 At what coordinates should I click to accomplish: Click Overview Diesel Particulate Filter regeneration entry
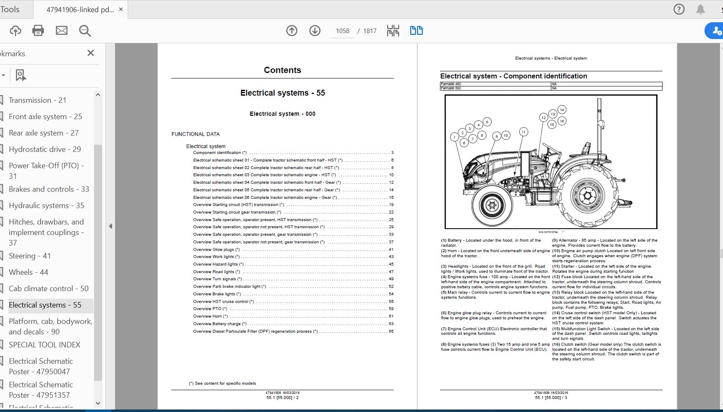coord(293,331)
